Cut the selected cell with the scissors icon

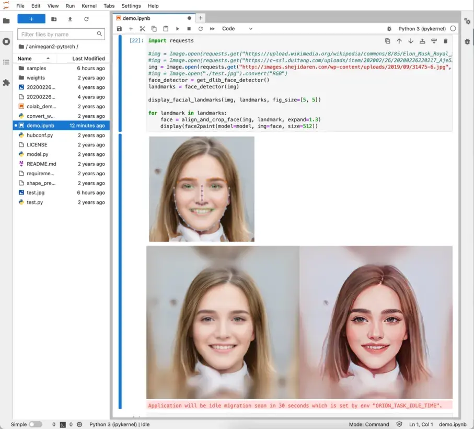[x=142, y=29]
